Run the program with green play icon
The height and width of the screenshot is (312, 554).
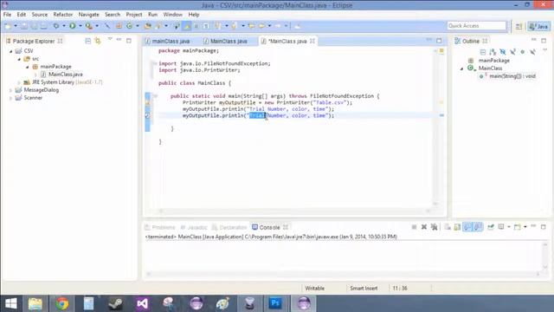(x=73, y=26)
